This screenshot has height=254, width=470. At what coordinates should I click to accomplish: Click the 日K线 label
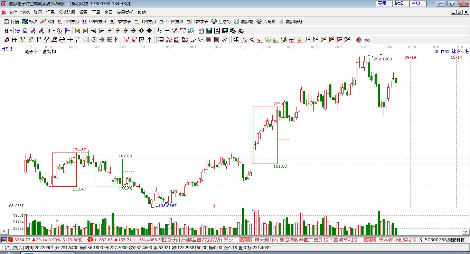coord(7,49)
